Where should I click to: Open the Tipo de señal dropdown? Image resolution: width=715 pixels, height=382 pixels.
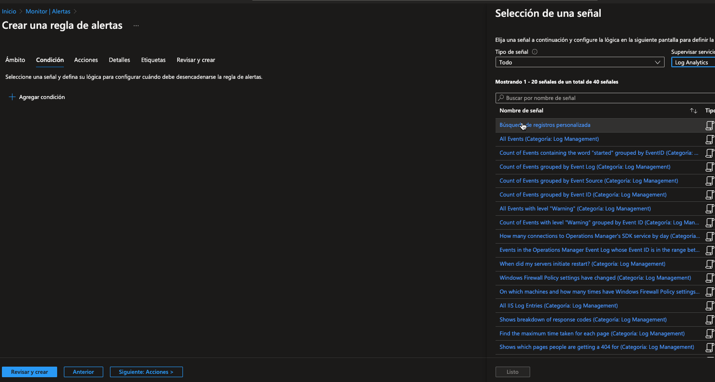[580, 62]
